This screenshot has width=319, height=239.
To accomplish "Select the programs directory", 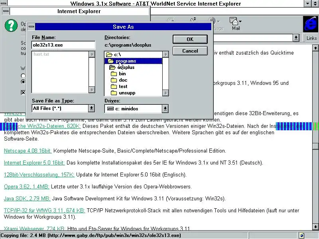I will [x=133, y=61].
